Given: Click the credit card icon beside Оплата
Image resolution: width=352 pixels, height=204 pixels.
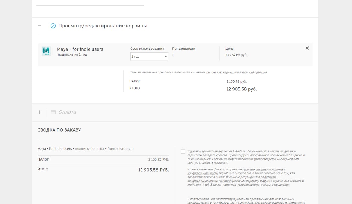Looking at the screenshot, I should 53,112.
